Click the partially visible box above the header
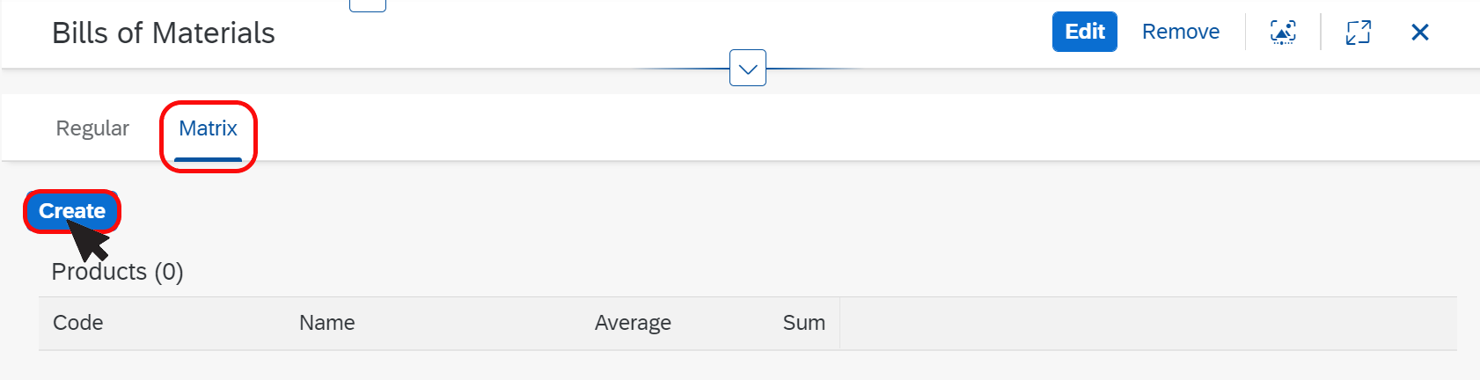This screenshot has width=1480, height=380. (368, 5)
